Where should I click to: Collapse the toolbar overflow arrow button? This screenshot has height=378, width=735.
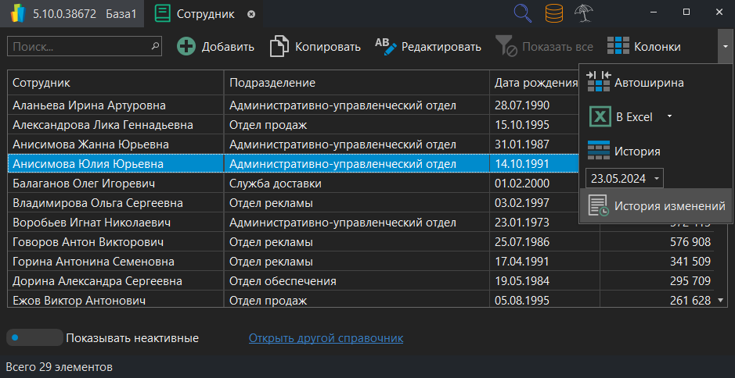coord(725,47)
